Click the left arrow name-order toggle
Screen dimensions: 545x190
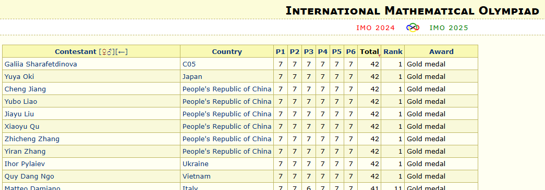pyautogui.click(x=122, y=52)
